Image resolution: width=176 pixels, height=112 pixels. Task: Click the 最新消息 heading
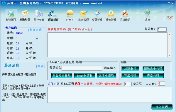click(x=12, y=65)
